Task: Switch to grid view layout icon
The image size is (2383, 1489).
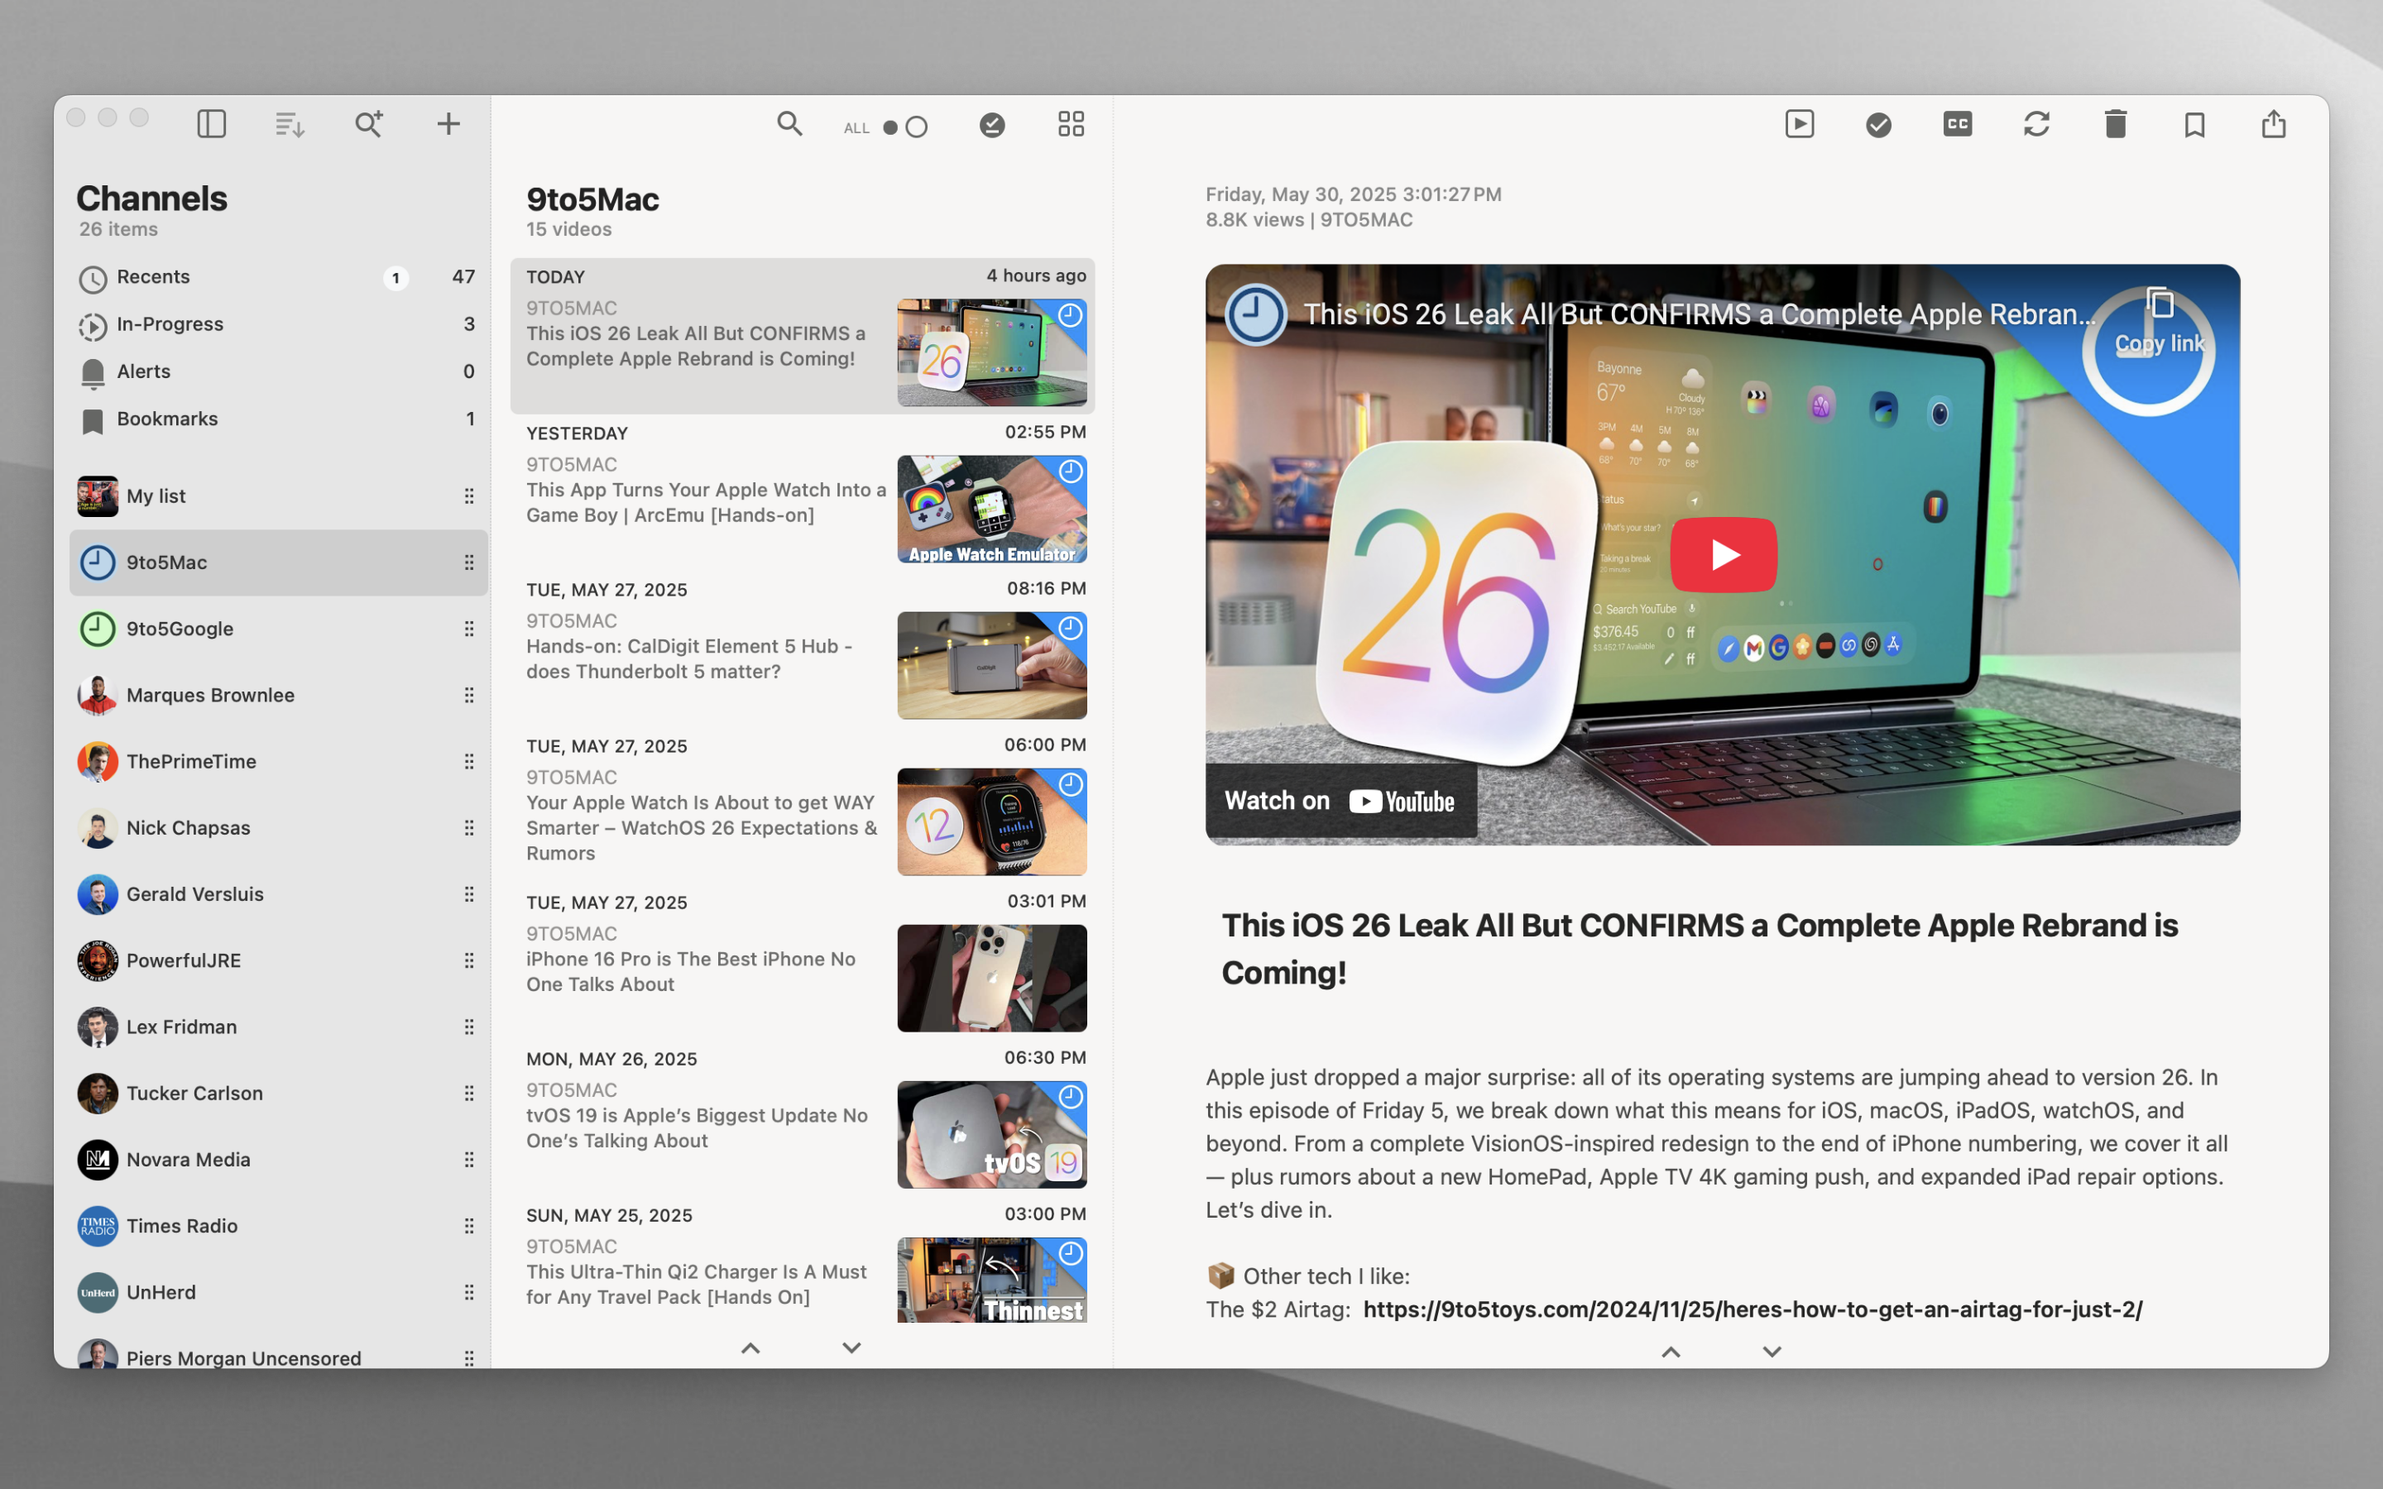Action: tap(1071, 124)
